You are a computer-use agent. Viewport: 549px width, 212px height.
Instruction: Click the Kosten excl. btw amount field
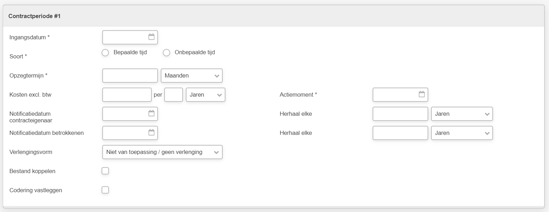[x=127, y=95]
